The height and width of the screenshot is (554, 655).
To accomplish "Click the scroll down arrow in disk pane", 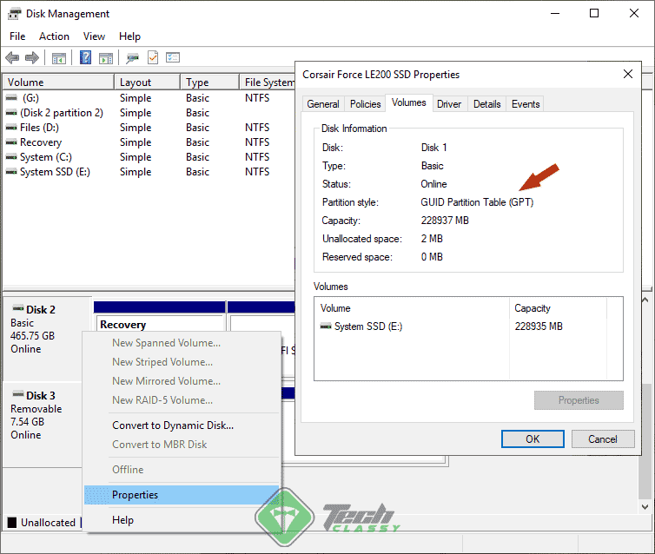I will click(x=645, y=507).
